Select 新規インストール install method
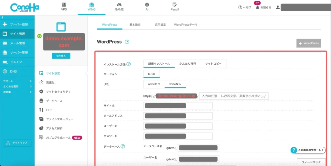The width and height of the screenshot is (331, 166). (x=159, y=64)
